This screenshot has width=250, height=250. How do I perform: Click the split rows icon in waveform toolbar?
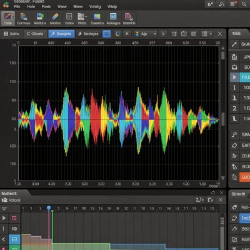(174, 34)
